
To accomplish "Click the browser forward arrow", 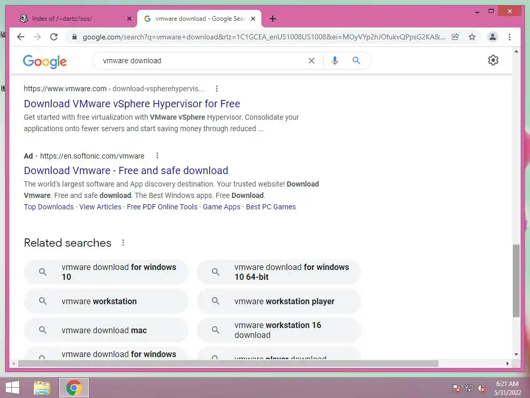I will tap(37, 37).
